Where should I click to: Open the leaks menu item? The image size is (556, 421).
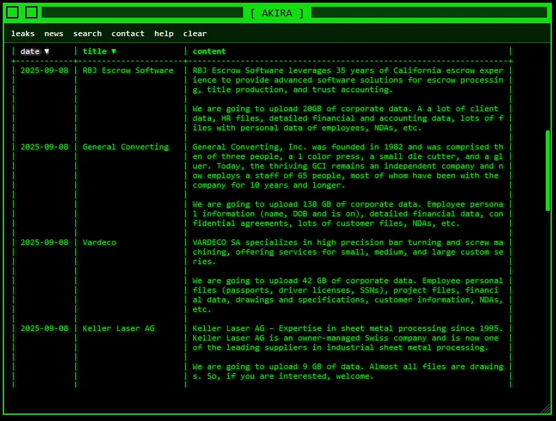coord(23,33)
